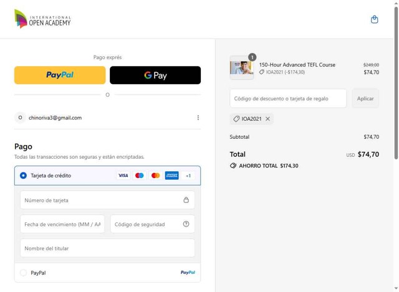Click the scrollbar down arrow
The image size is (399, 292).
point(396,288)
